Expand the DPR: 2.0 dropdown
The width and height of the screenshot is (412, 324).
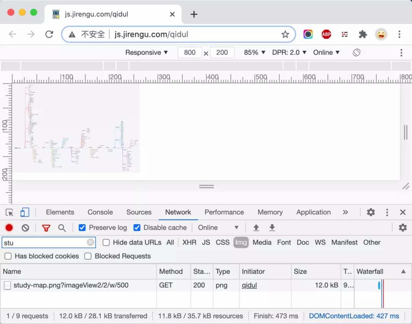click(289, 53)
